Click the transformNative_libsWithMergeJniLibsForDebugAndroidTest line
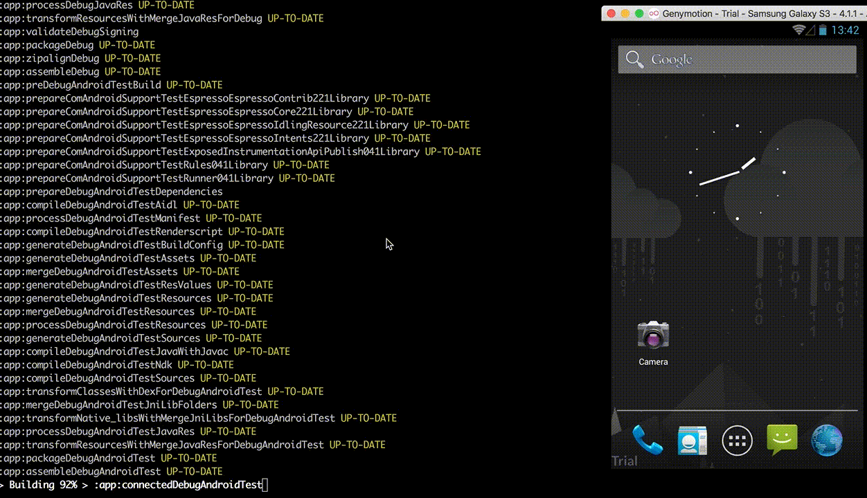867x498 pixels. 199,418
